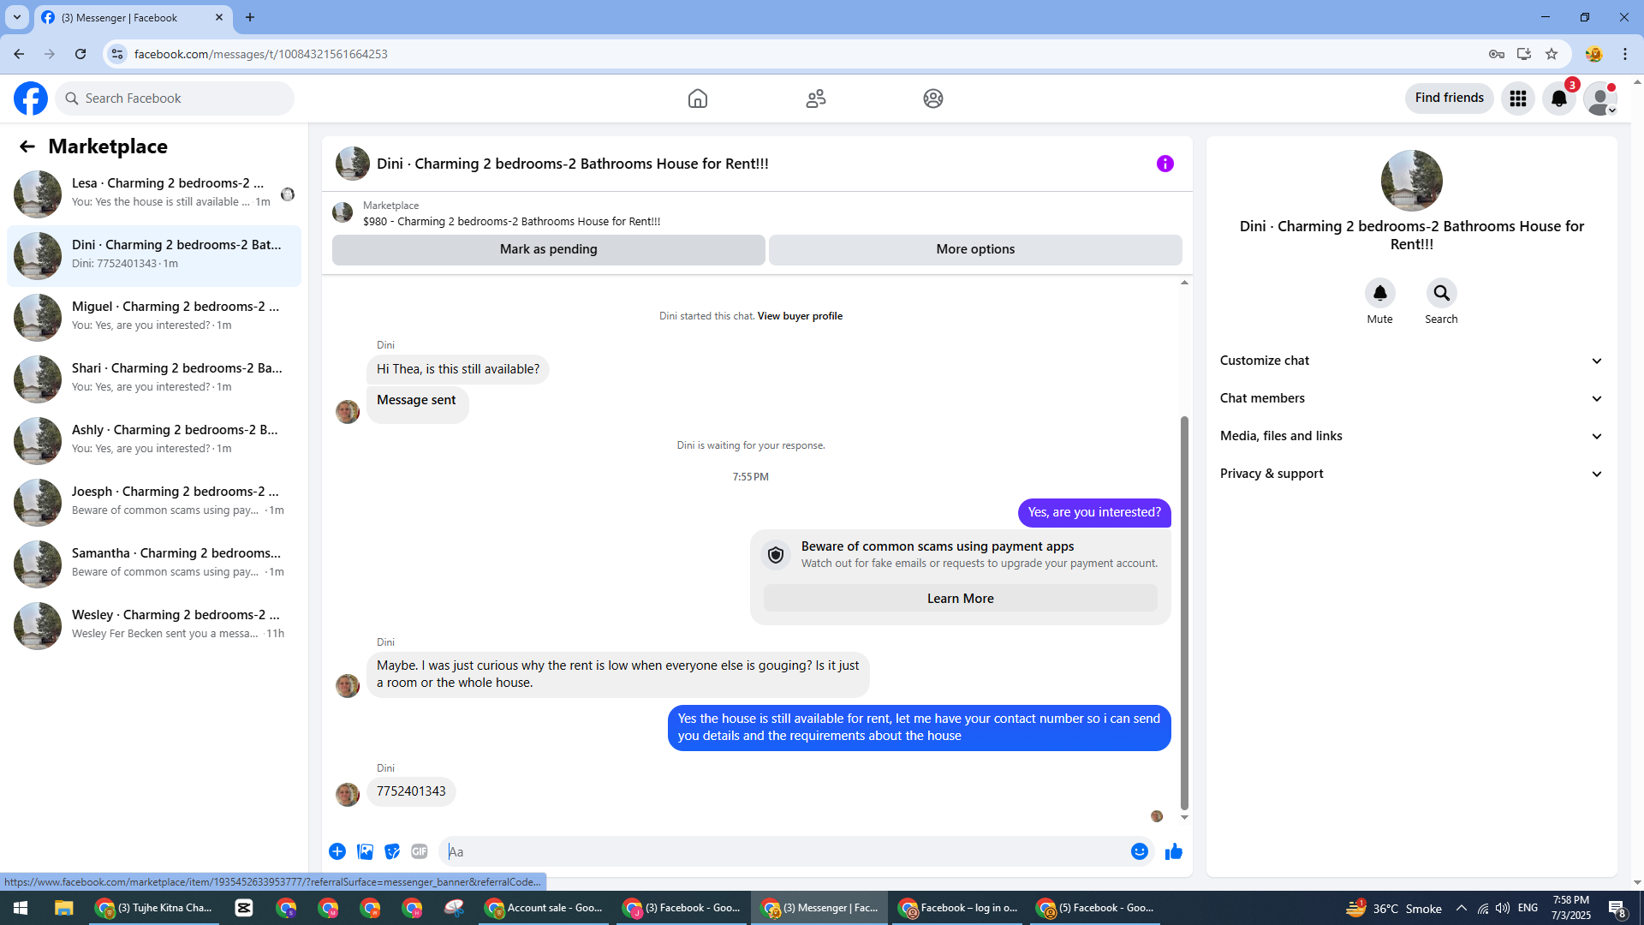This screenshot has height=925, width=1644.
Task: Open the emoji picker in message box
Action: pos(1139,851)
